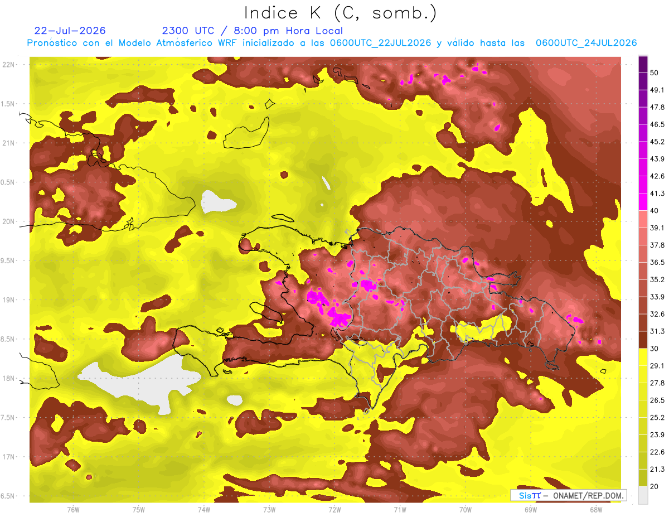This screenshot has height=517, width=669.
Task: Select the date text "22-Jul-2026"
Action: click(70, 31)
